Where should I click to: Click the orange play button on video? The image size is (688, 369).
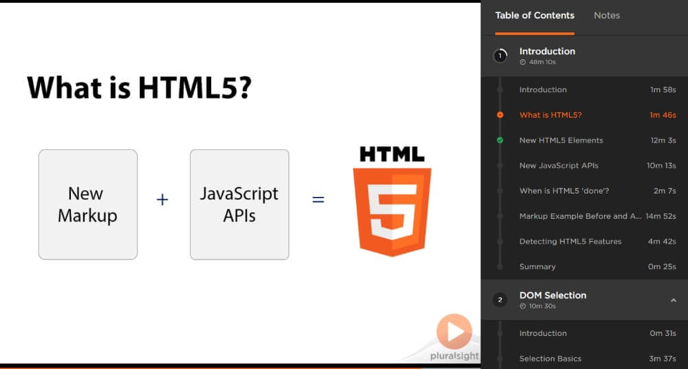[x=454, y=332]
